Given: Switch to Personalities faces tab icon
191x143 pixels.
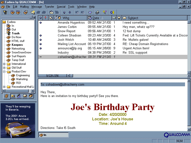Looking at the screenshot, I should (31, 96).
